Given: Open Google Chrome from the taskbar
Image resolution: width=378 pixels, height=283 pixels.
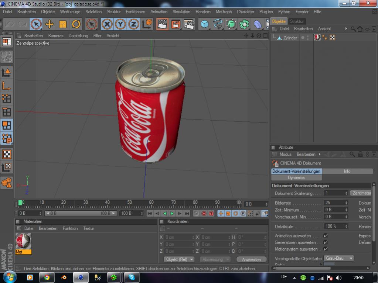Looking at the screenshot, I should pos(47,277).
